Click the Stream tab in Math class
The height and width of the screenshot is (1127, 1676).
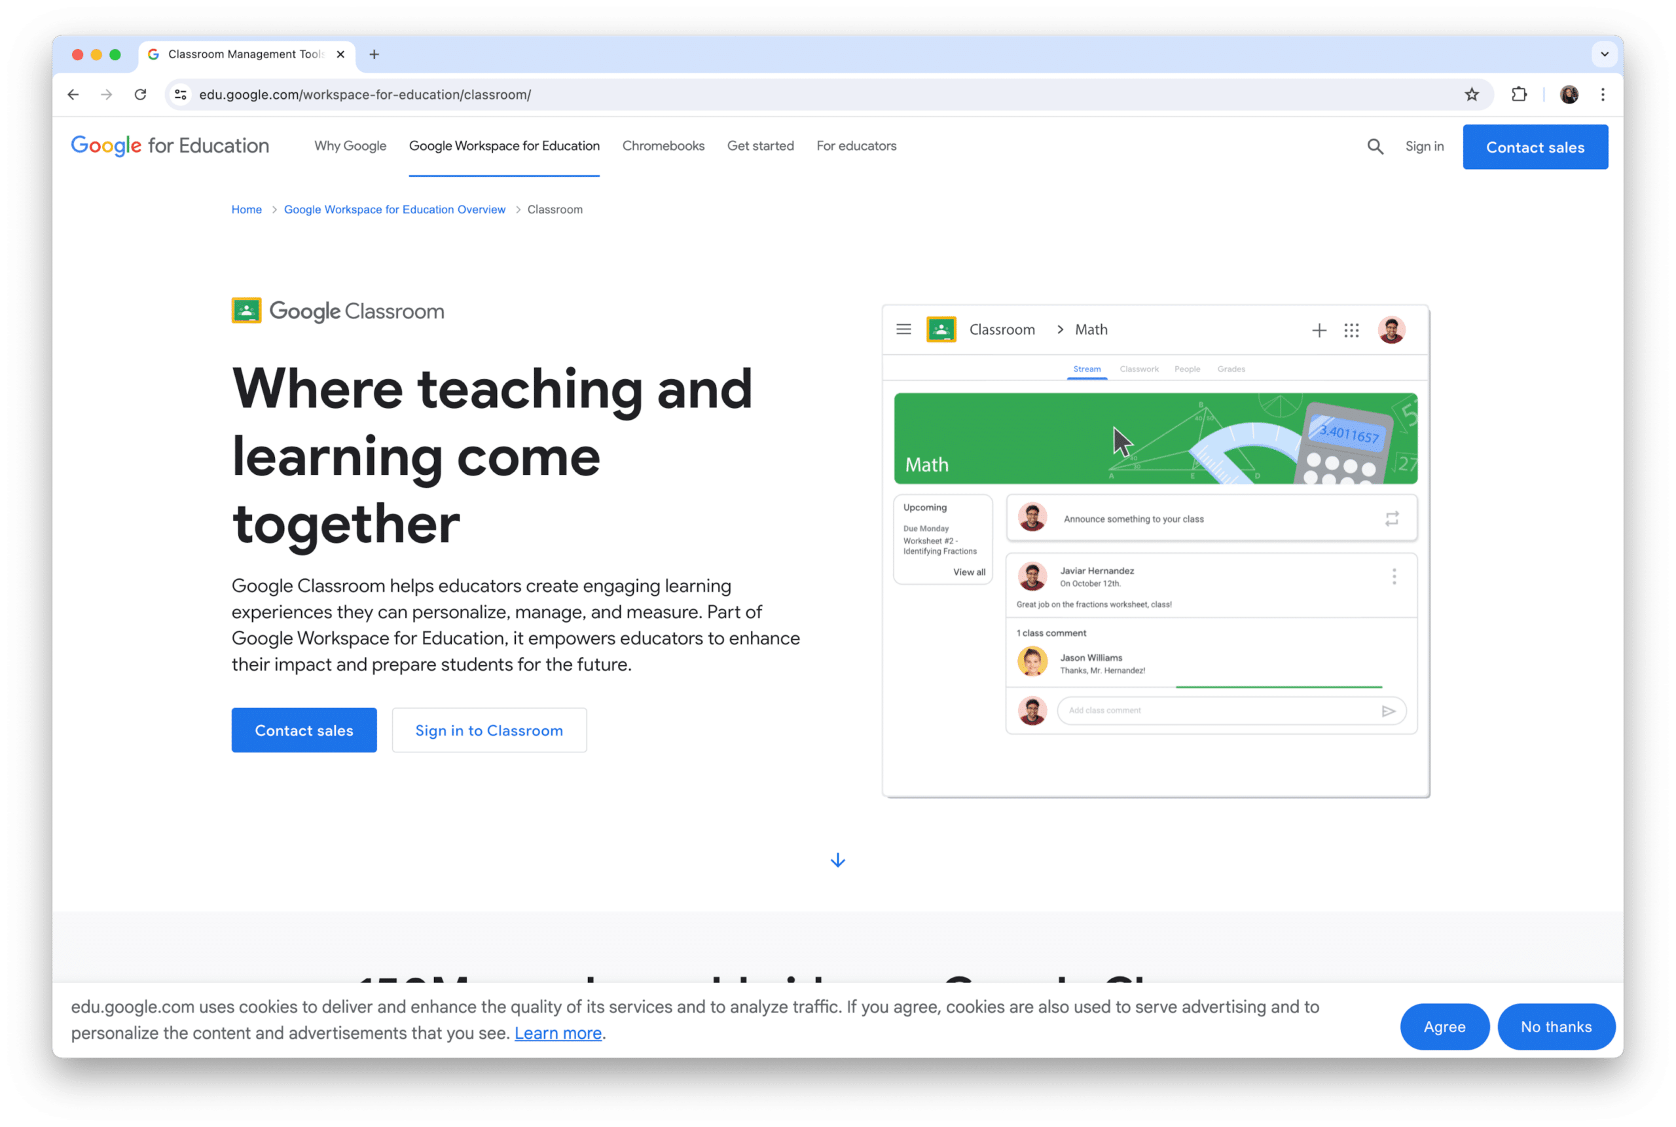(1086, 369)
